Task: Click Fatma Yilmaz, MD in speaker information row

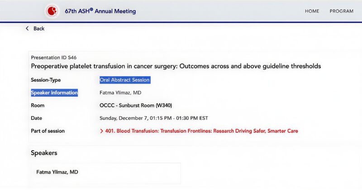Action: click(120, 93)
